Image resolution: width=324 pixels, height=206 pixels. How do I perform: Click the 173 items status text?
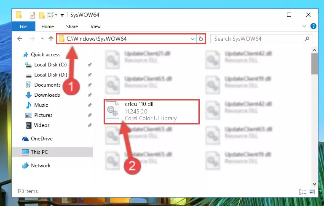pos(27,191)
